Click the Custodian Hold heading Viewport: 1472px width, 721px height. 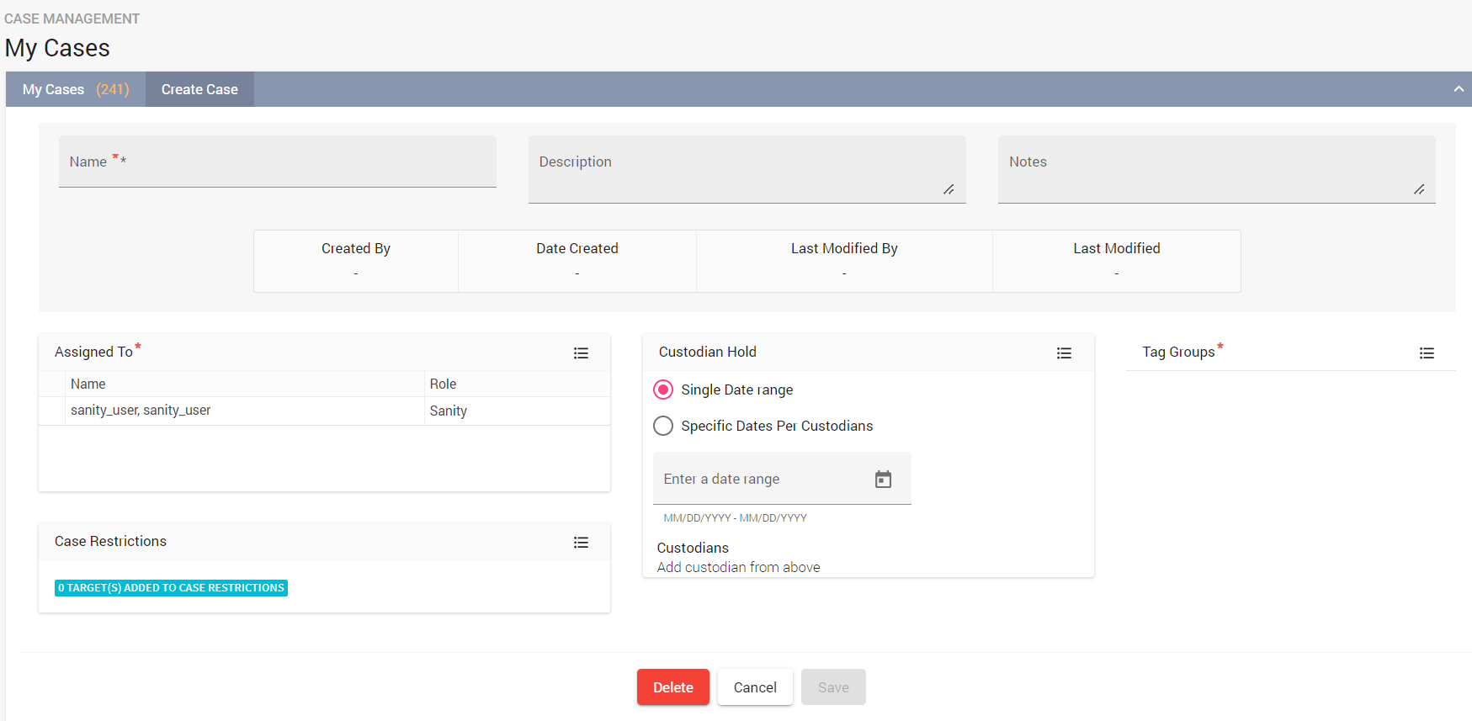[707, 352]
